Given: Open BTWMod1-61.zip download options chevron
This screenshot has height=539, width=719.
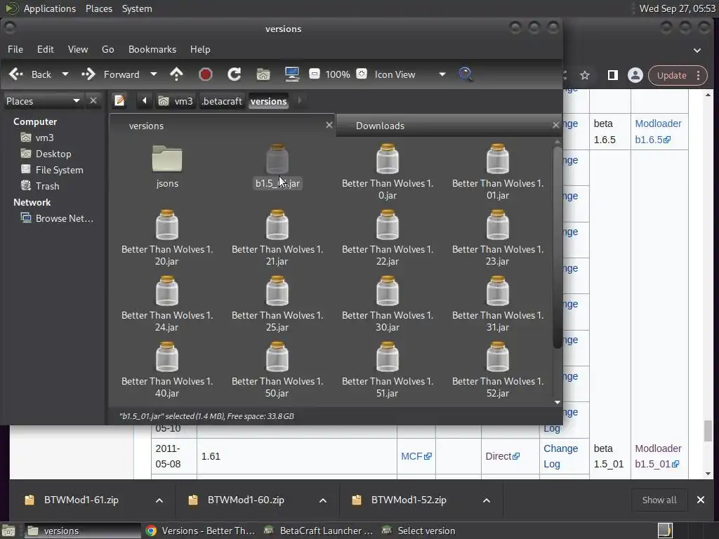Looking at the screenshot, I should 159,500.
